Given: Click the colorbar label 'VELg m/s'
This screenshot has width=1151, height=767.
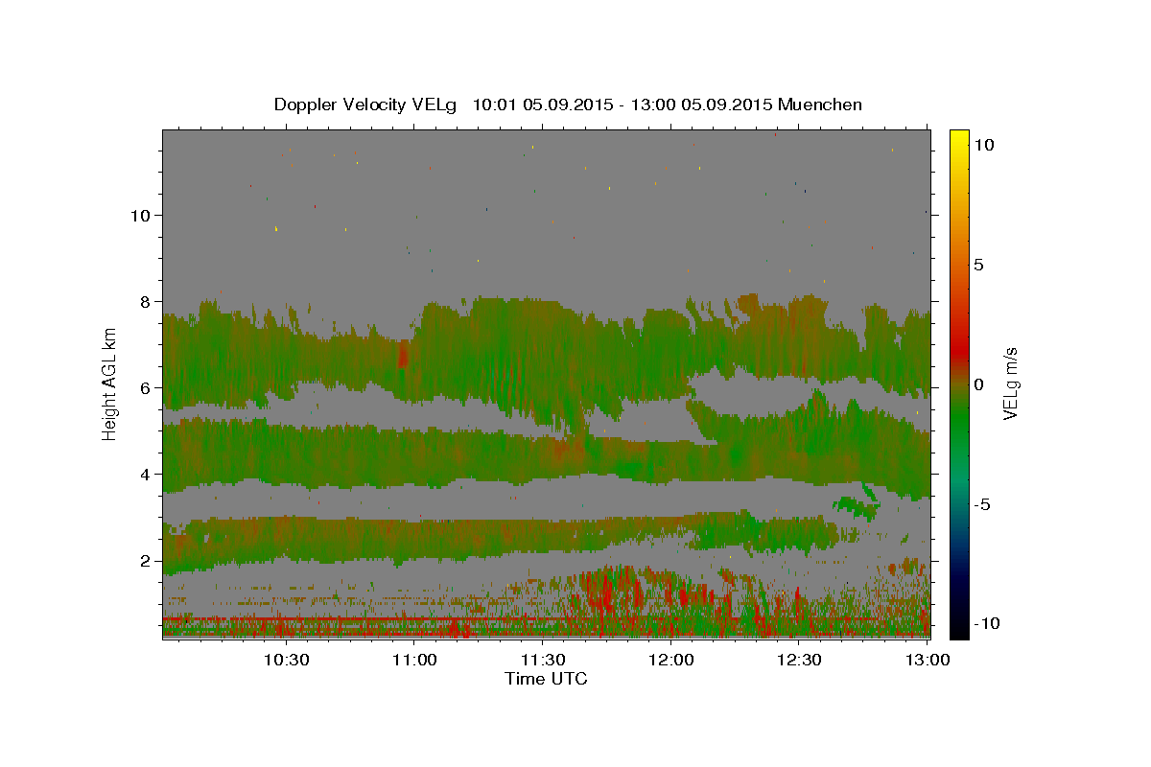Looking at the screenshot, I should 1010,383.
